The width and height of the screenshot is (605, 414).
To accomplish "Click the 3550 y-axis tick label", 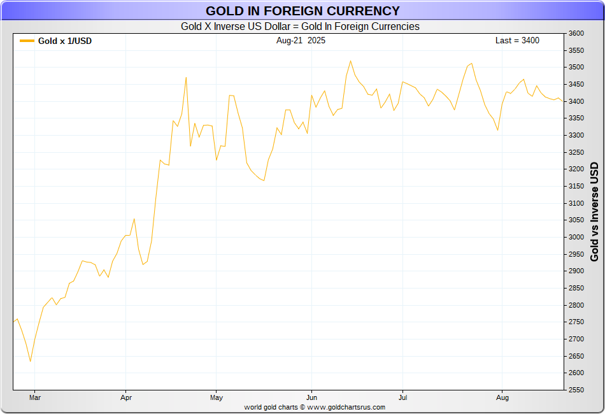I will [576, 50].
